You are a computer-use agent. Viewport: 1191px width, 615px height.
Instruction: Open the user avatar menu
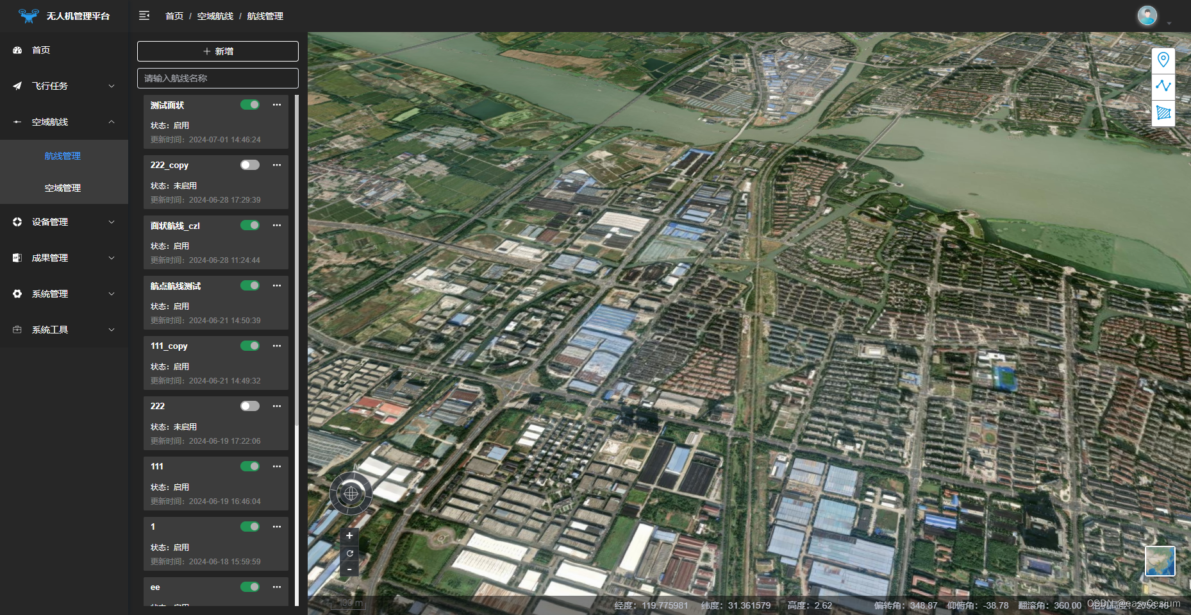point(1147,15)
